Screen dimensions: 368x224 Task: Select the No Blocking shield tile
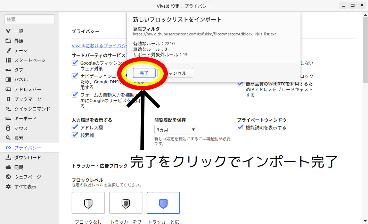(88, 203)
